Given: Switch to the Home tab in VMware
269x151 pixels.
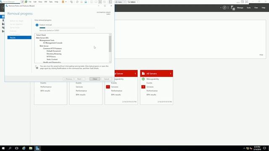Looking at the screenshot, I should tap(120, 2).
